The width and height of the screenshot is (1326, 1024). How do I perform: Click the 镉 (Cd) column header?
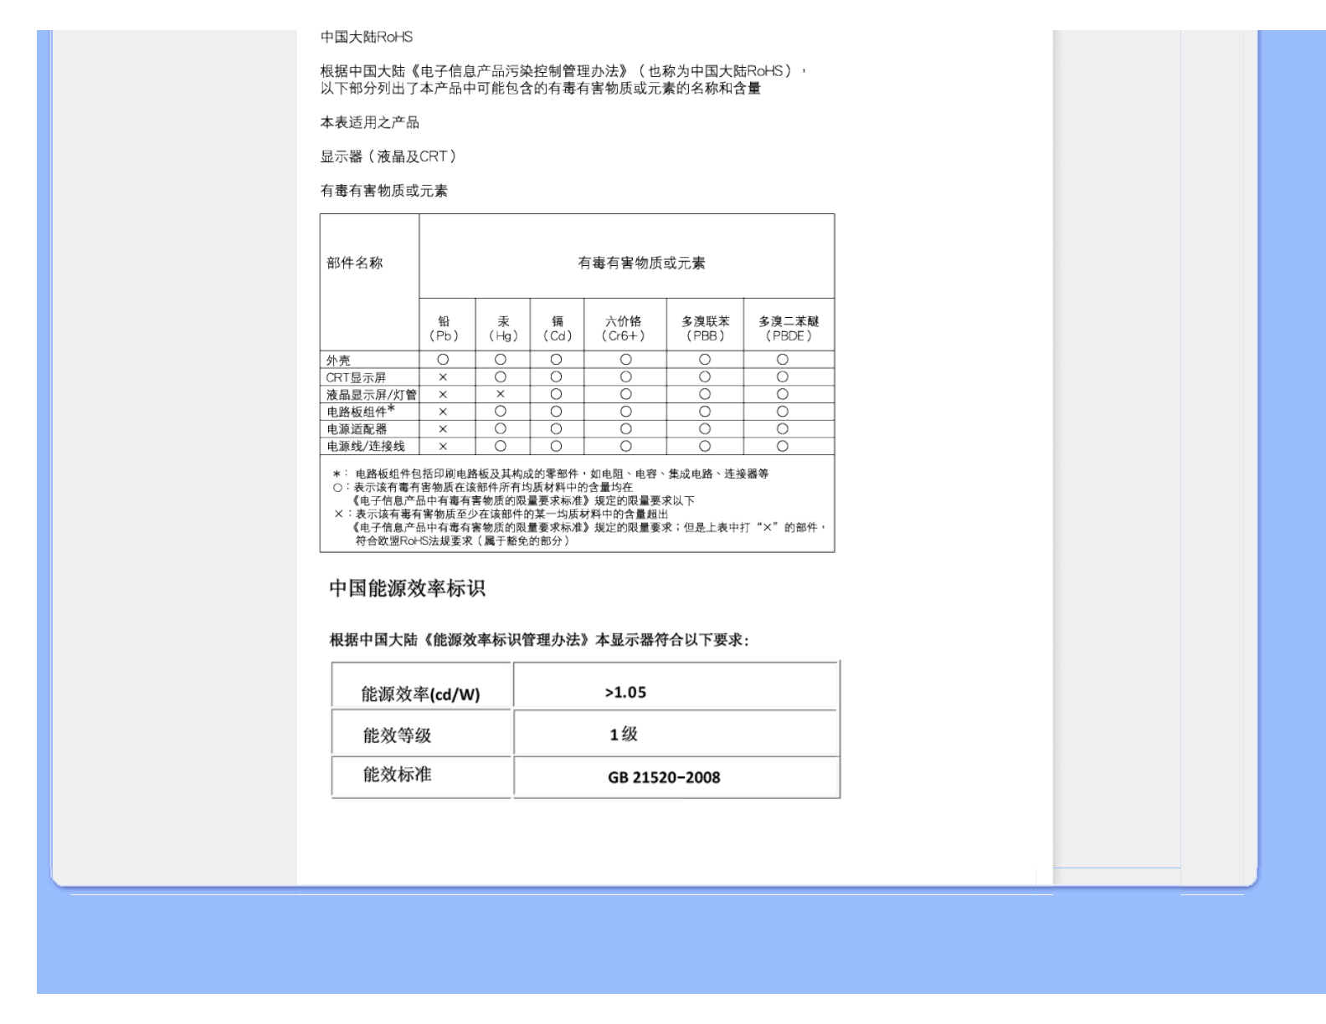pos(557,329)
